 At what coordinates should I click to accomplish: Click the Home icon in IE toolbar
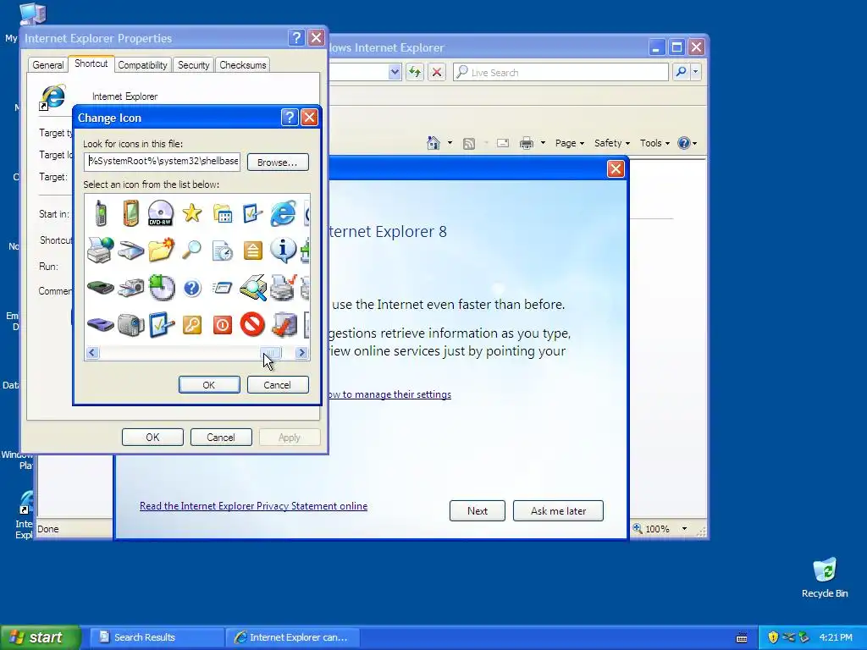click(x=433, y=143)
